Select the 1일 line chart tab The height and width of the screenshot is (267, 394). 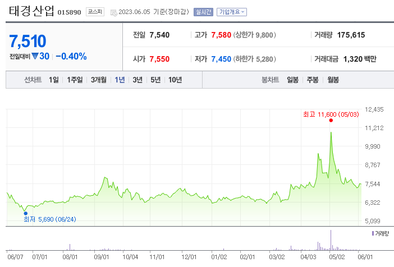(54, 80)
